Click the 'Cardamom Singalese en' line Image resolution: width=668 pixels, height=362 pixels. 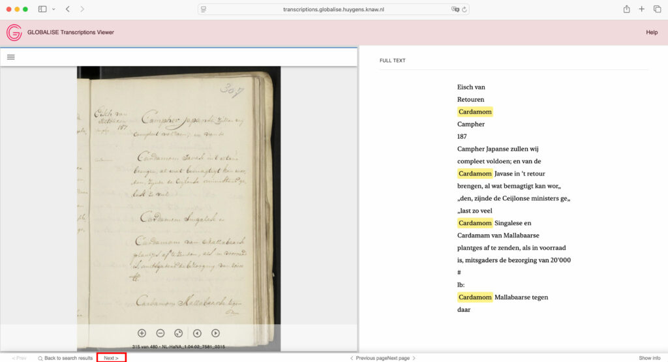pos(494,222)
